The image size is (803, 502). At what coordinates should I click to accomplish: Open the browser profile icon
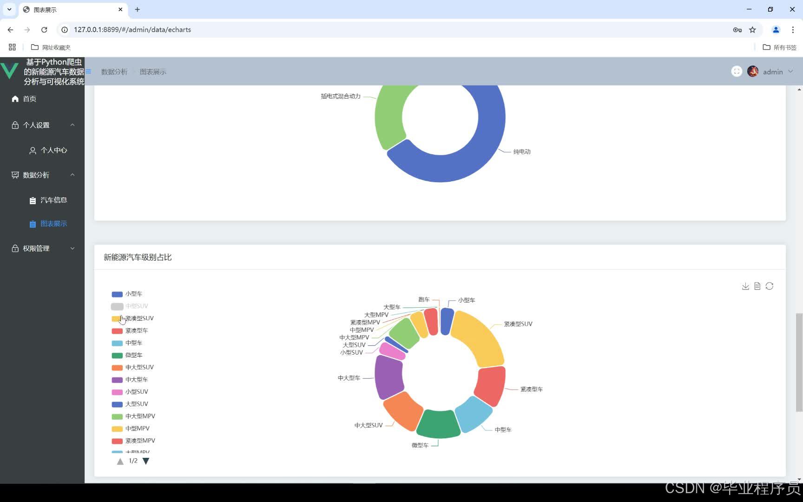pyautogui.click(x=776, y=30)
